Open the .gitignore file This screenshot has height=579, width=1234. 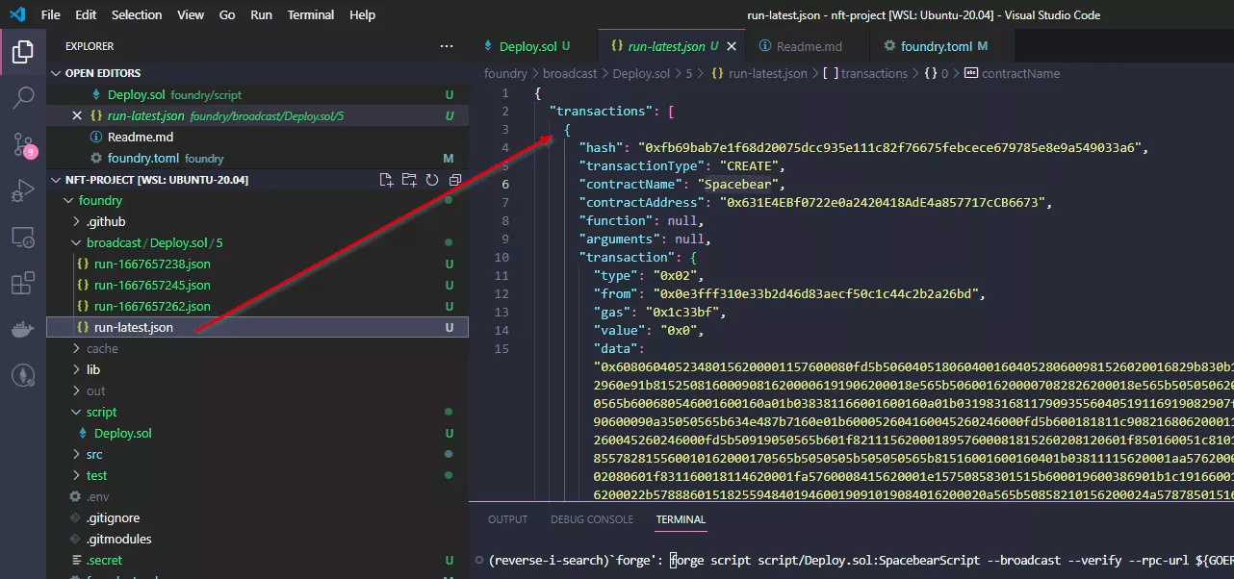click(258, 517)
